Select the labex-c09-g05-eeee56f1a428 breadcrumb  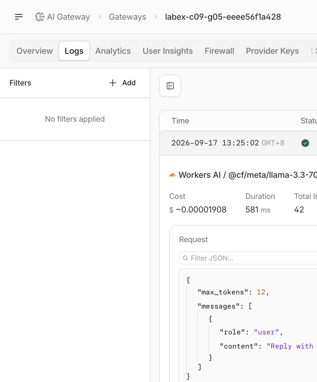pos(223,17)
